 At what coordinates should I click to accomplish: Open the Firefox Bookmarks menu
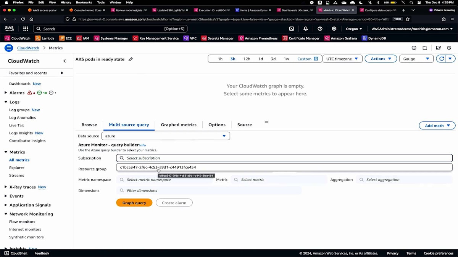tap(84, 2)
